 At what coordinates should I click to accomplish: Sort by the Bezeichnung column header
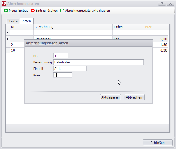(x=73, y=27)
